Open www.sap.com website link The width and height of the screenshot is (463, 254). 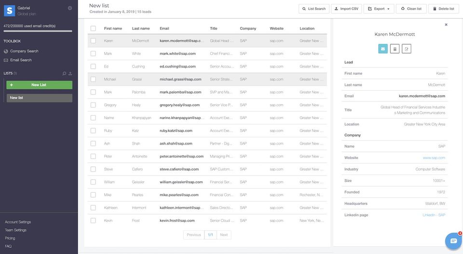[434, 158]
